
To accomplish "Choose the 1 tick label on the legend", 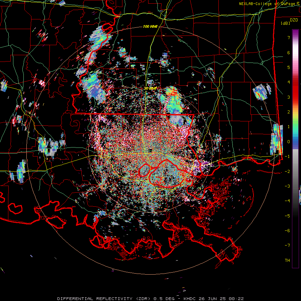I will tap(289, 127).
